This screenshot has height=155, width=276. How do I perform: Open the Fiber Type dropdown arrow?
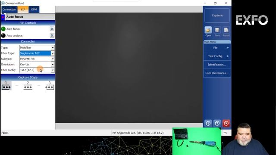(x=53, y=53)
